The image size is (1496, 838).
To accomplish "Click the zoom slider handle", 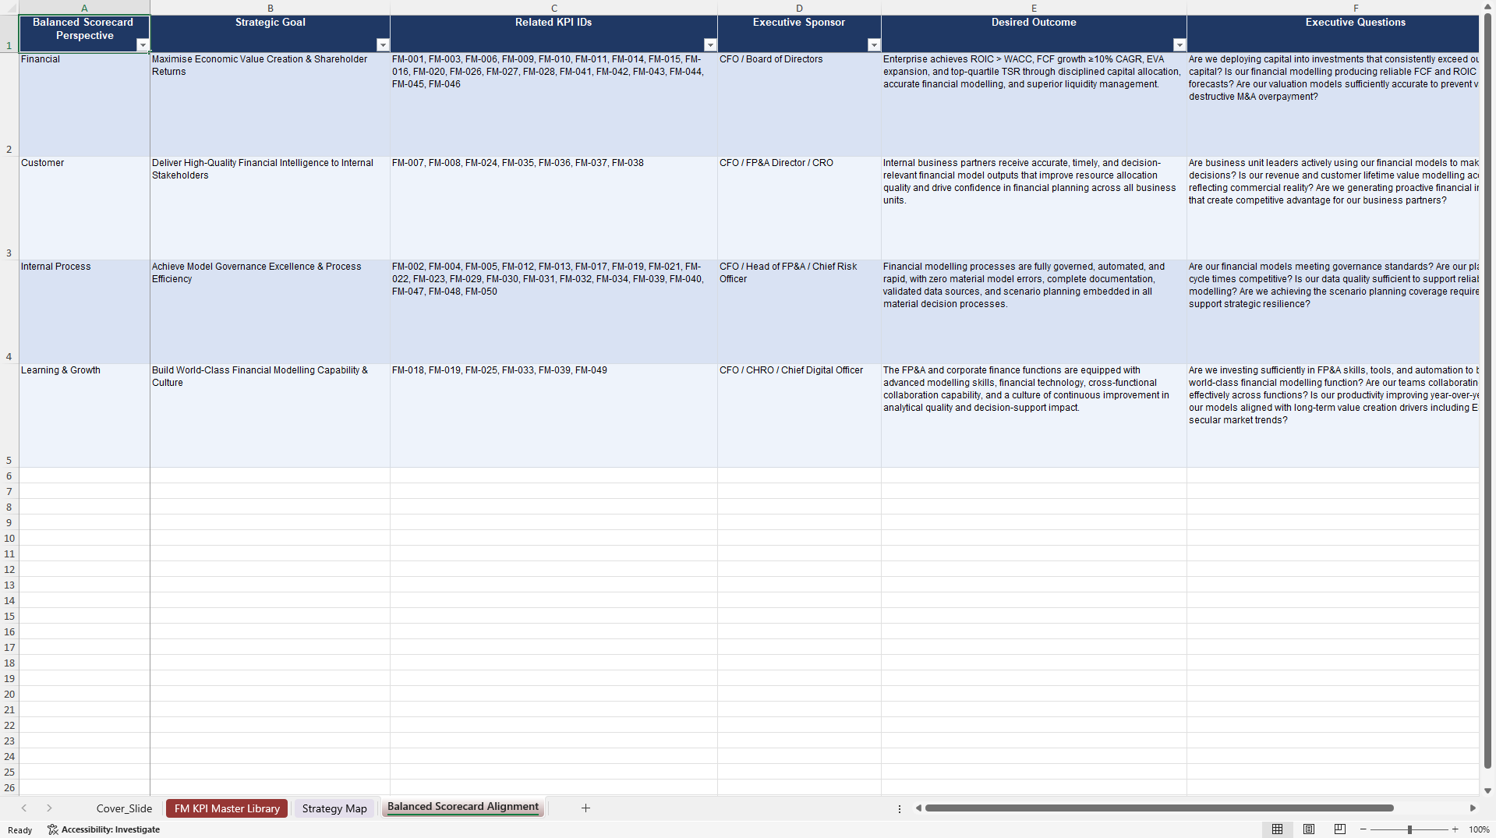I will point(1409,829).
